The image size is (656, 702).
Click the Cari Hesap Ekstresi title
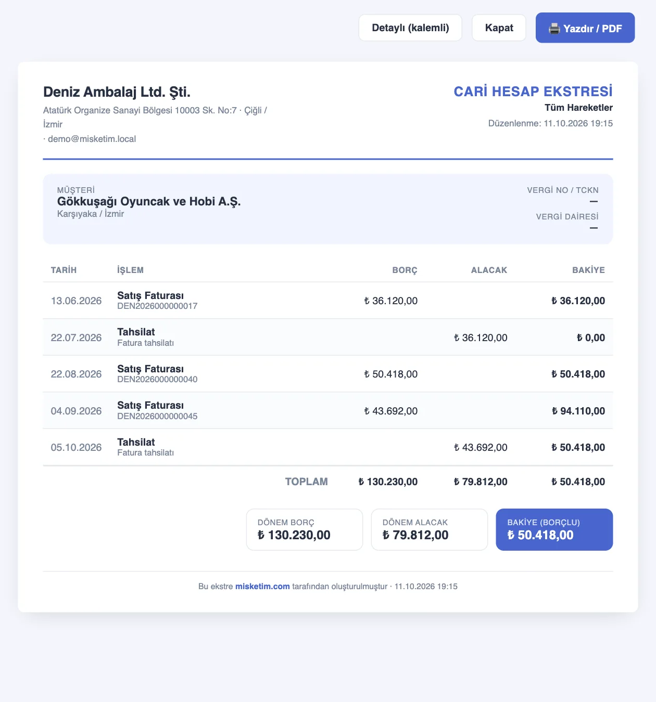533,92
